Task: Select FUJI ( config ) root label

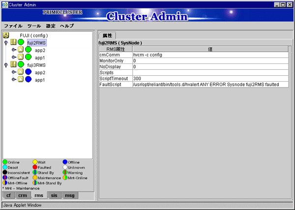Action: [34, 35]
